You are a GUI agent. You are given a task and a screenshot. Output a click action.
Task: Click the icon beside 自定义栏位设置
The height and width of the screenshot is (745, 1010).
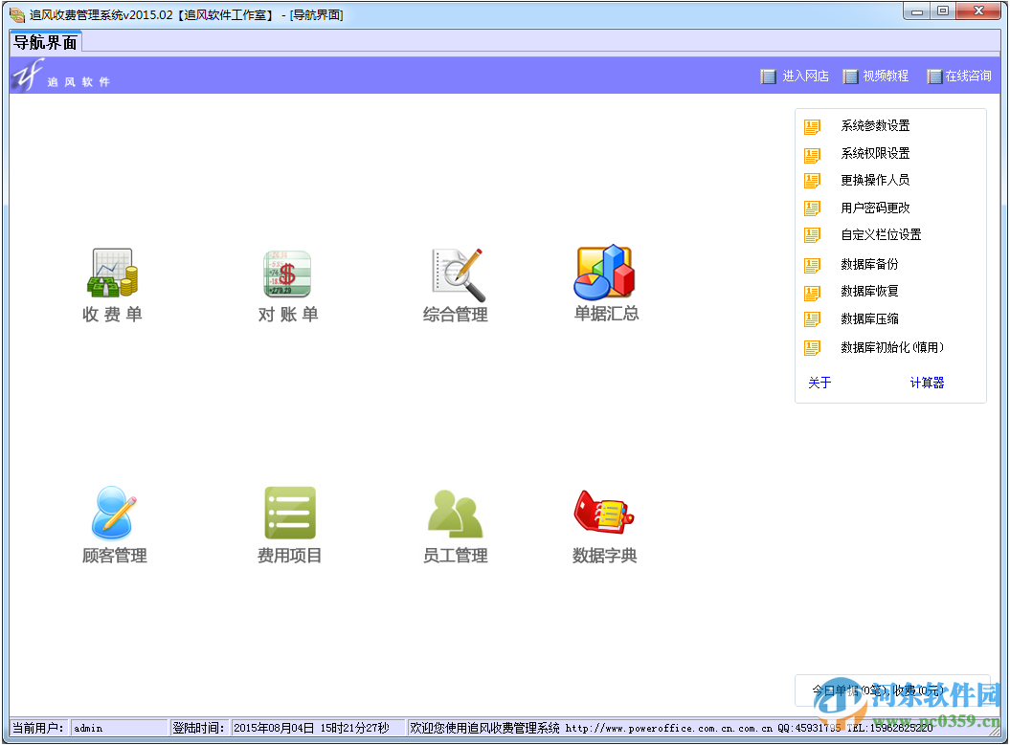click(x=812, y=235)
